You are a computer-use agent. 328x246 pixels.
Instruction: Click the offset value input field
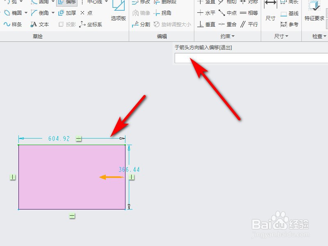[251, 58]
